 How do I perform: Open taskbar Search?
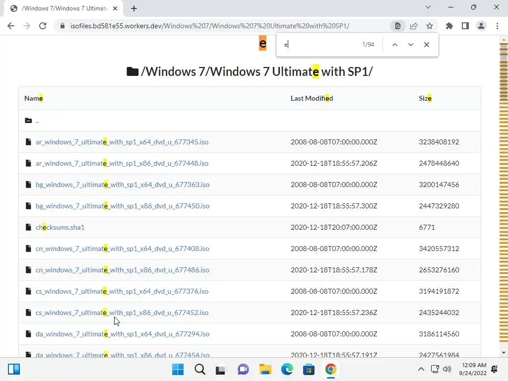(199, 369)
